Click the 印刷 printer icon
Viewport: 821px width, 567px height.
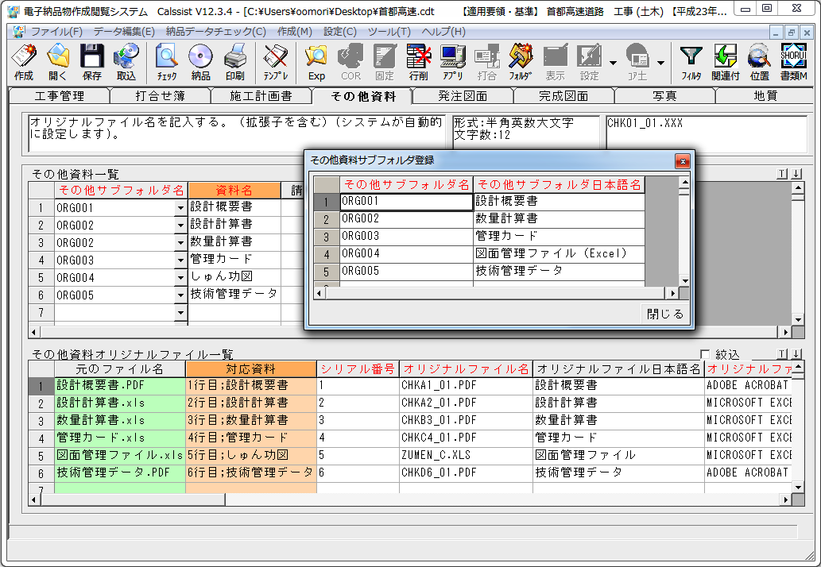pyautogui.click(x=235, y=62)
